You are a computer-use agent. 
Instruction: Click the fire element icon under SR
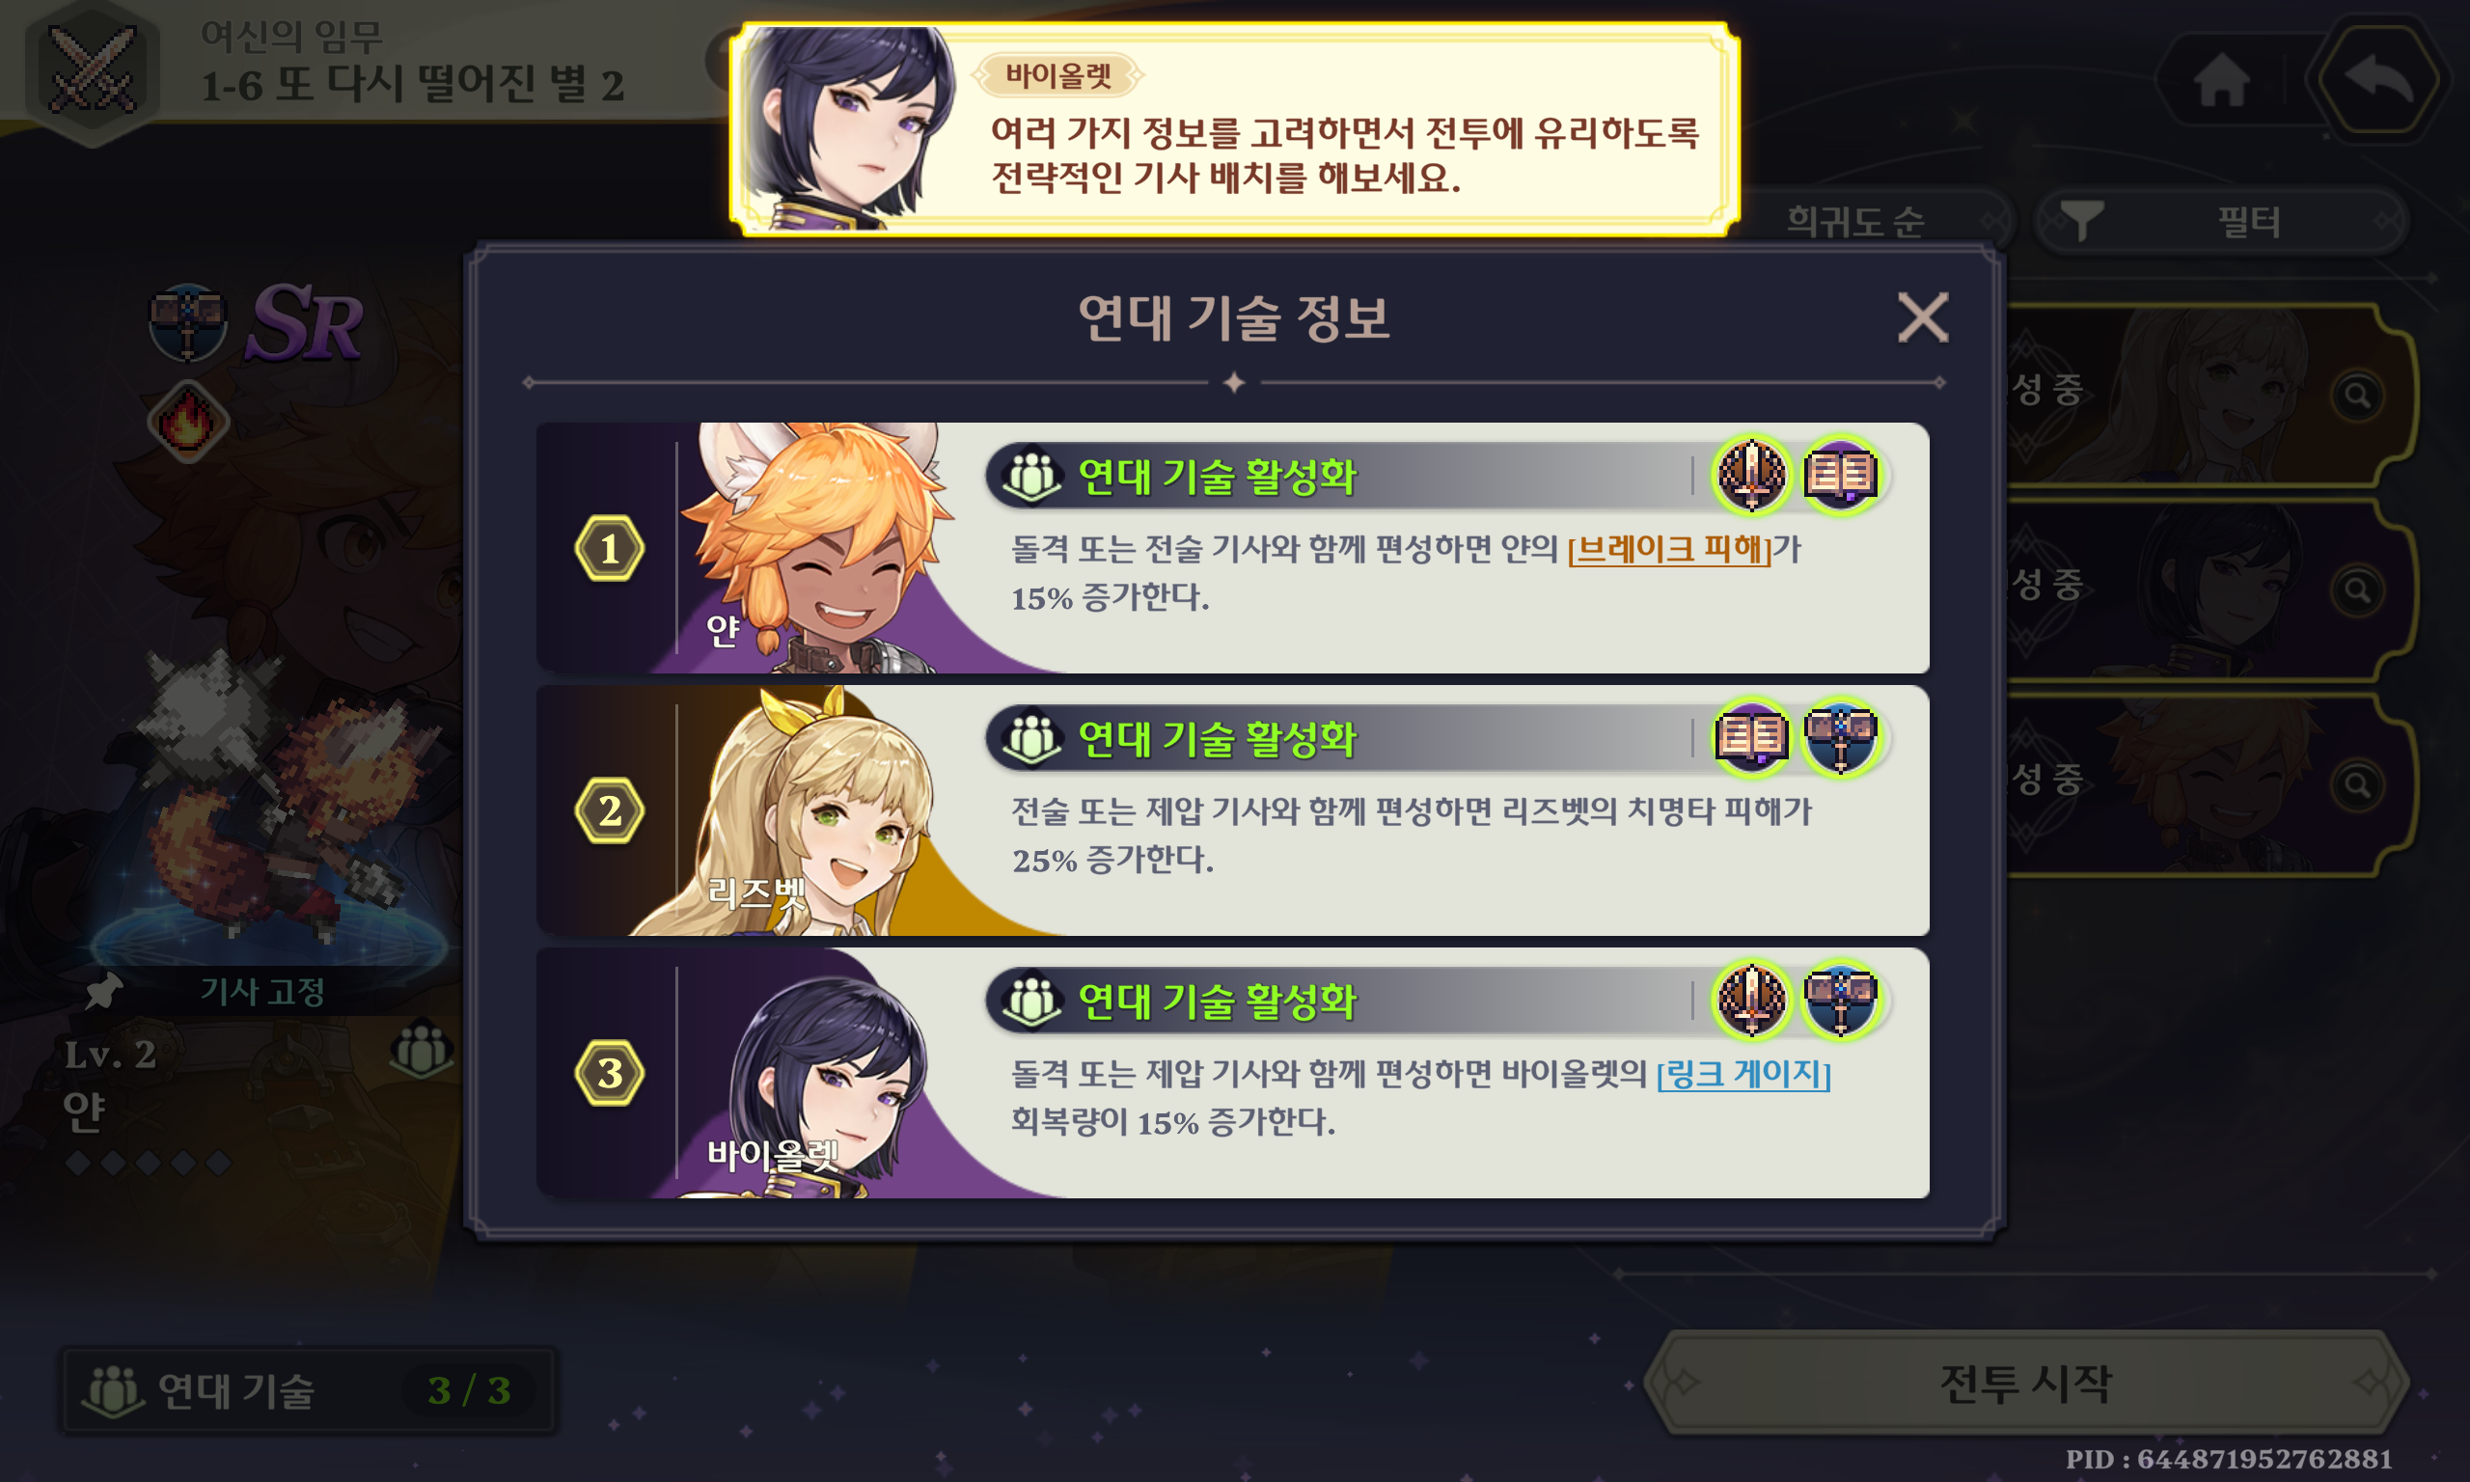pos(188,422)
